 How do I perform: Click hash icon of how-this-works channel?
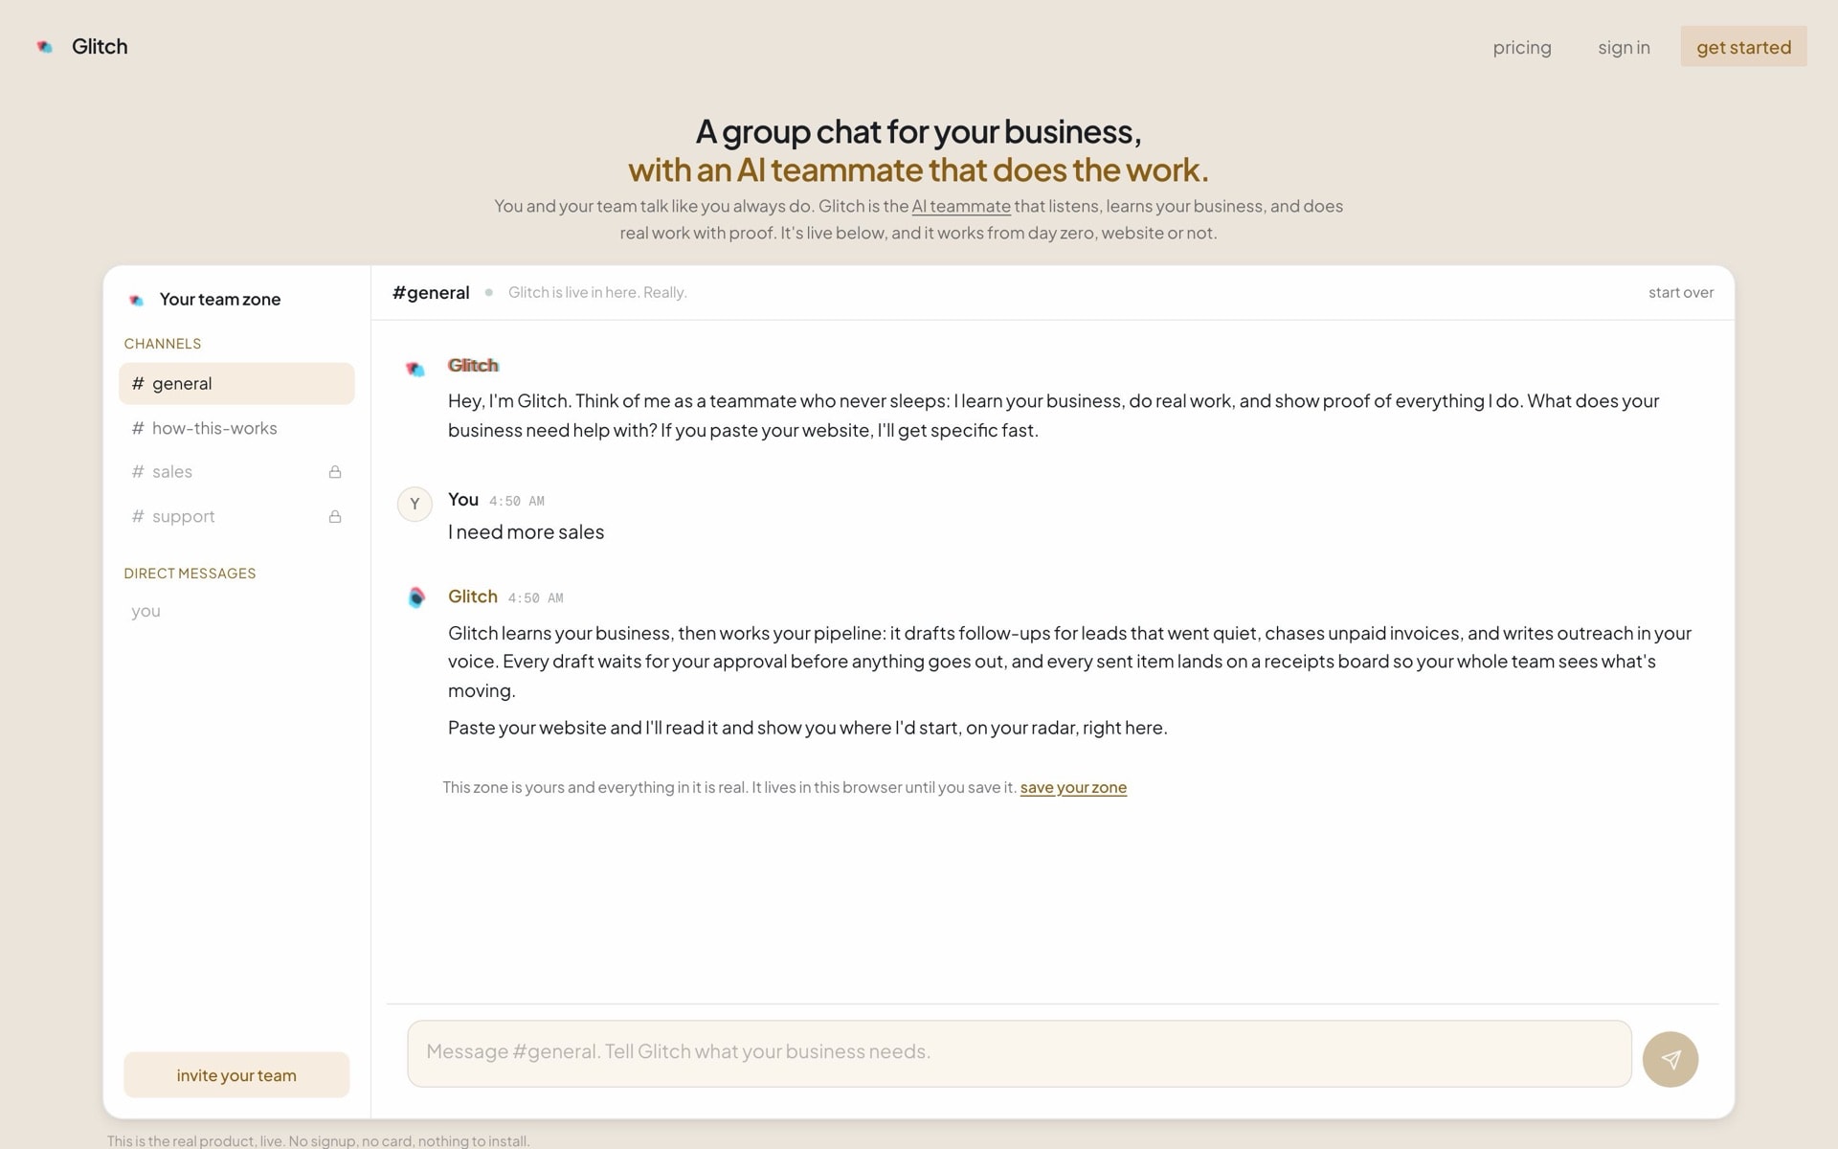(138, 428)
